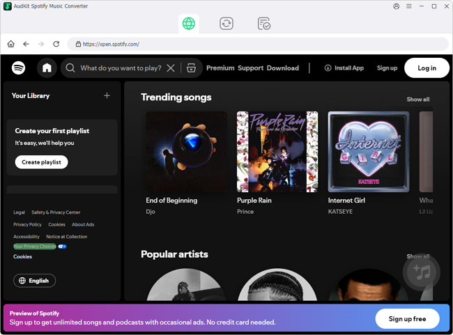453x335 pixels.
Task: Click the Sign up free button
Action: [408, 318]
